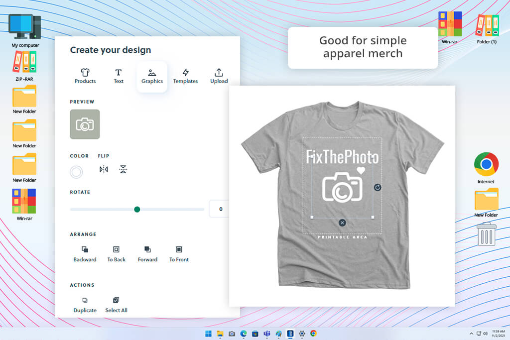Open the Templates tab
This screenshot has width=510, height=340.
point(185,76)
